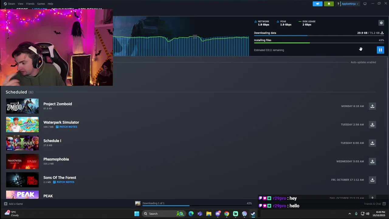The height and width of the screenshot is (219, 389).
Task: Open the View menu
Action: point(20,4)
